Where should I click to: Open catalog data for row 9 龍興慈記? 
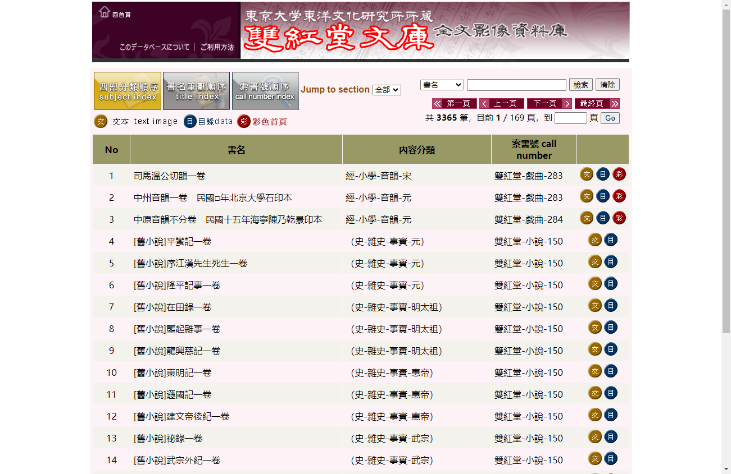coord(611,349)
